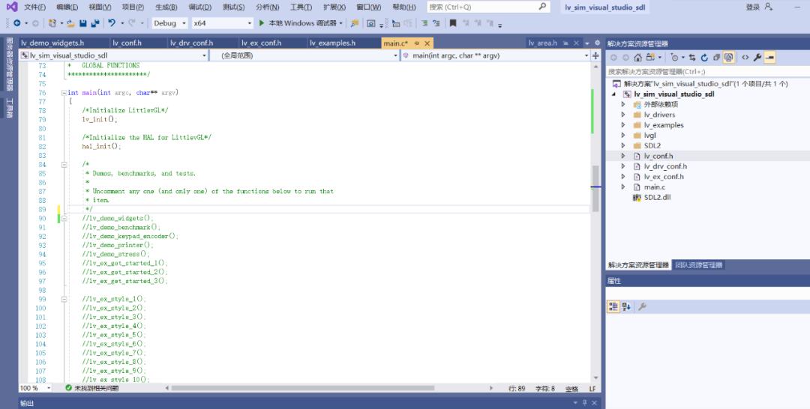Refresh the Solution Explorer tree
The height and width of the screenshot is (409, 810).
coord(704,57)
